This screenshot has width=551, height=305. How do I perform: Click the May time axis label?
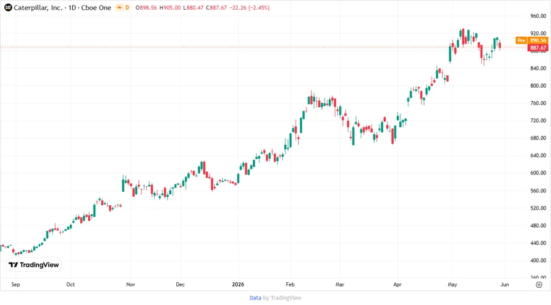tap(452, 285)
